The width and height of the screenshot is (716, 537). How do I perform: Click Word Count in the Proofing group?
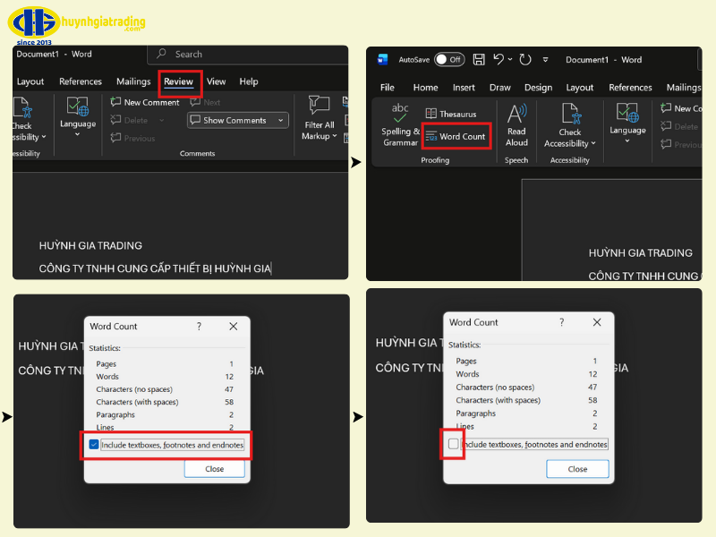455,137
